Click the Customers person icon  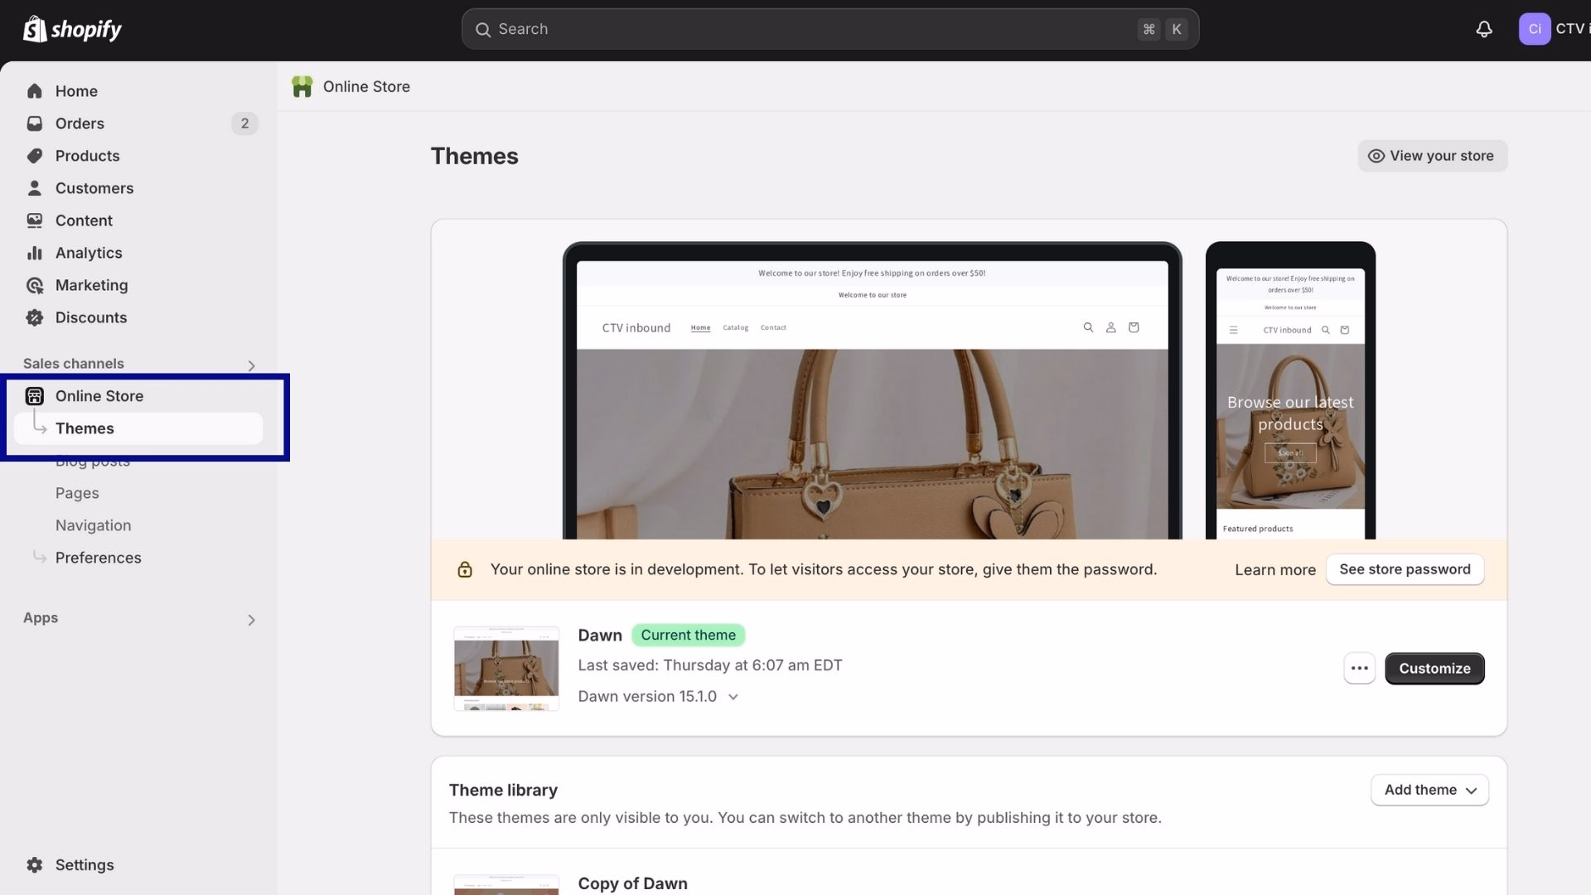click(x=34, y=188)
